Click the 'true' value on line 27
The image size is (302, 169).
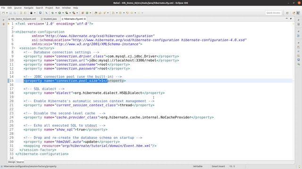coord(81,130)
